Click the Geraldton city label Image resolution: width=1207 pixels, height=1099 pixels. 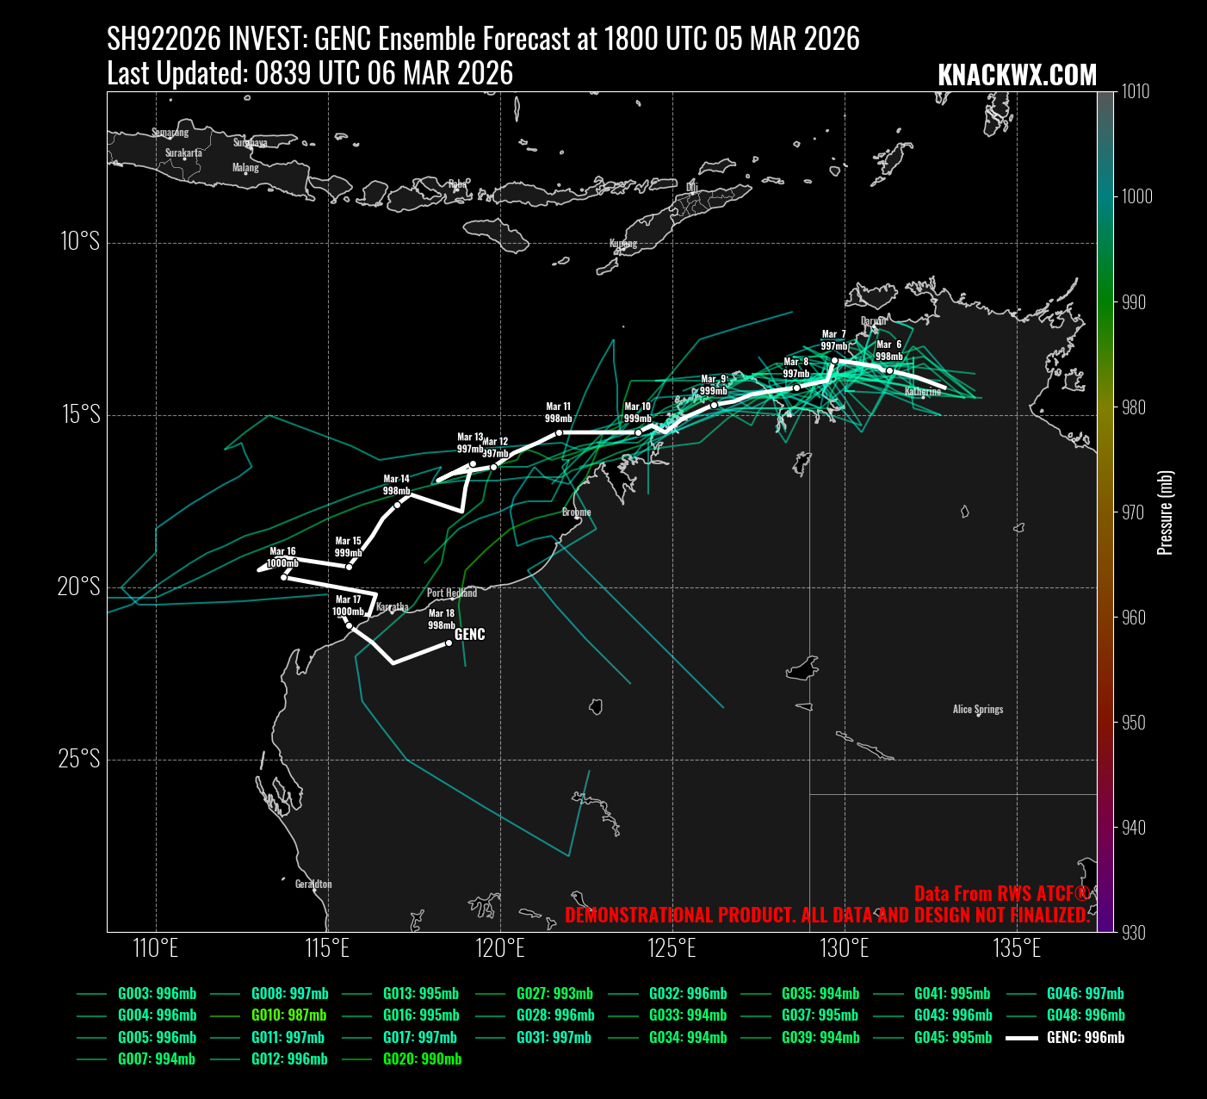(x=313, y=885)
